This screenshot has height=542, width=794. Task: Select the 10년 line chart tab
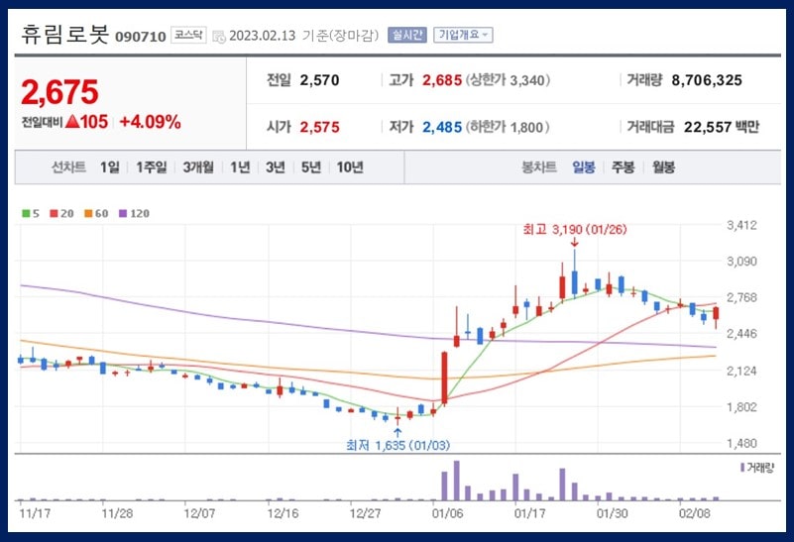(350, 167)
